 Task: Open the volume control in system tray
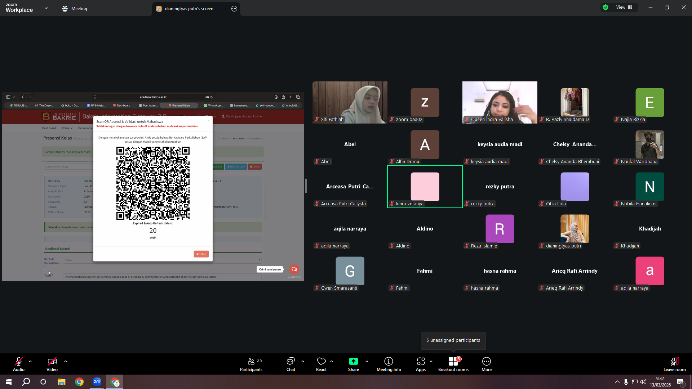[x=643, y=382]
